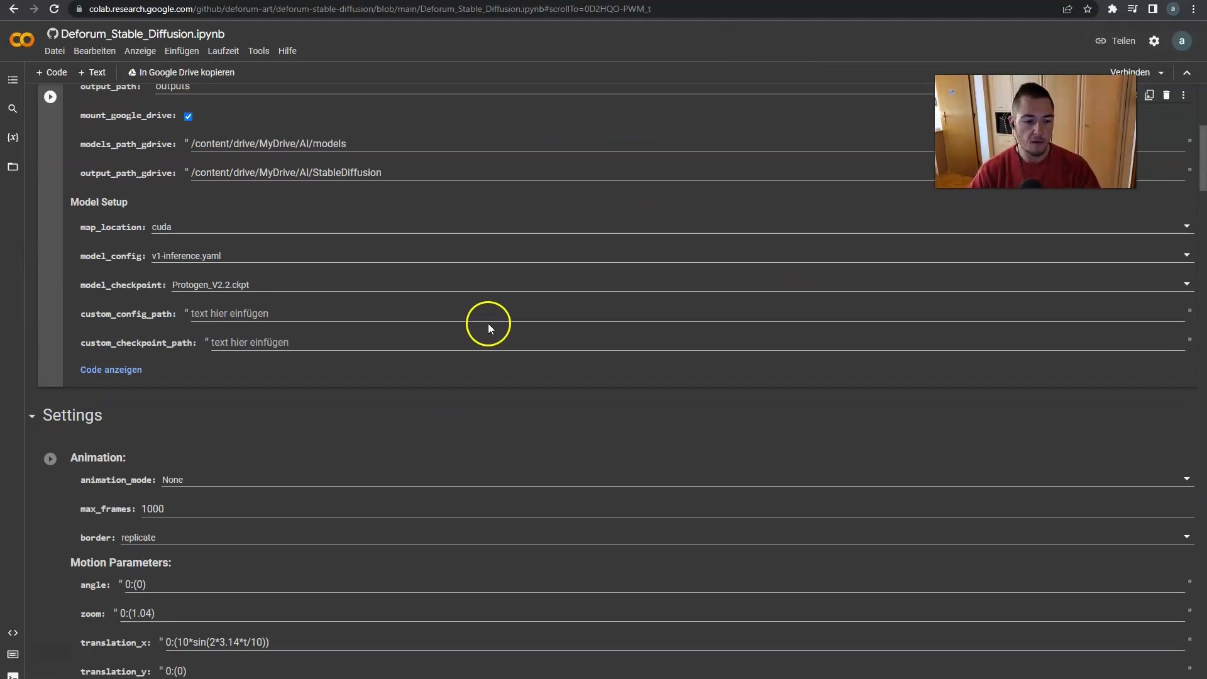Screen dimensions: 1207x679
Task: Open the Files folder panel
Action: [13, 167]
